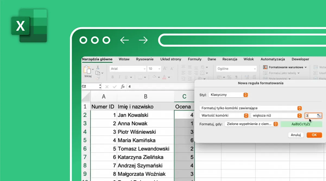Click the browser back arrow
This screenshot has width=326, height=181.
pos(124,40)
